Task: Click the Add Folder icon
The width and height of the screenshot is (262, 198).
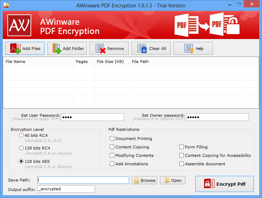Action: (57, 49)
